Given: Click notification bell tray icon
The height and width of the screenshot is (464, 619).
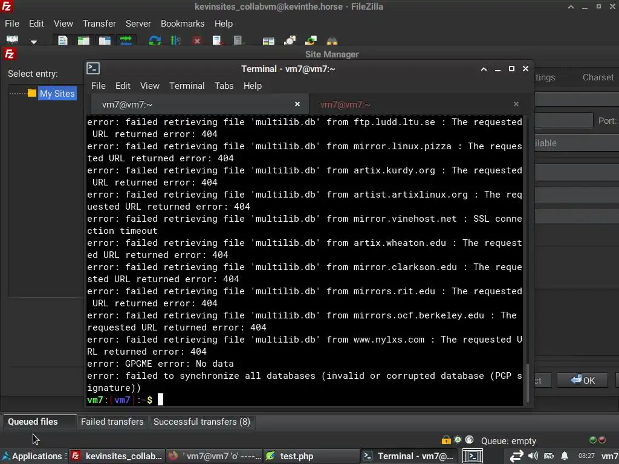Looking at the screenshot, I should coord(565,456).
